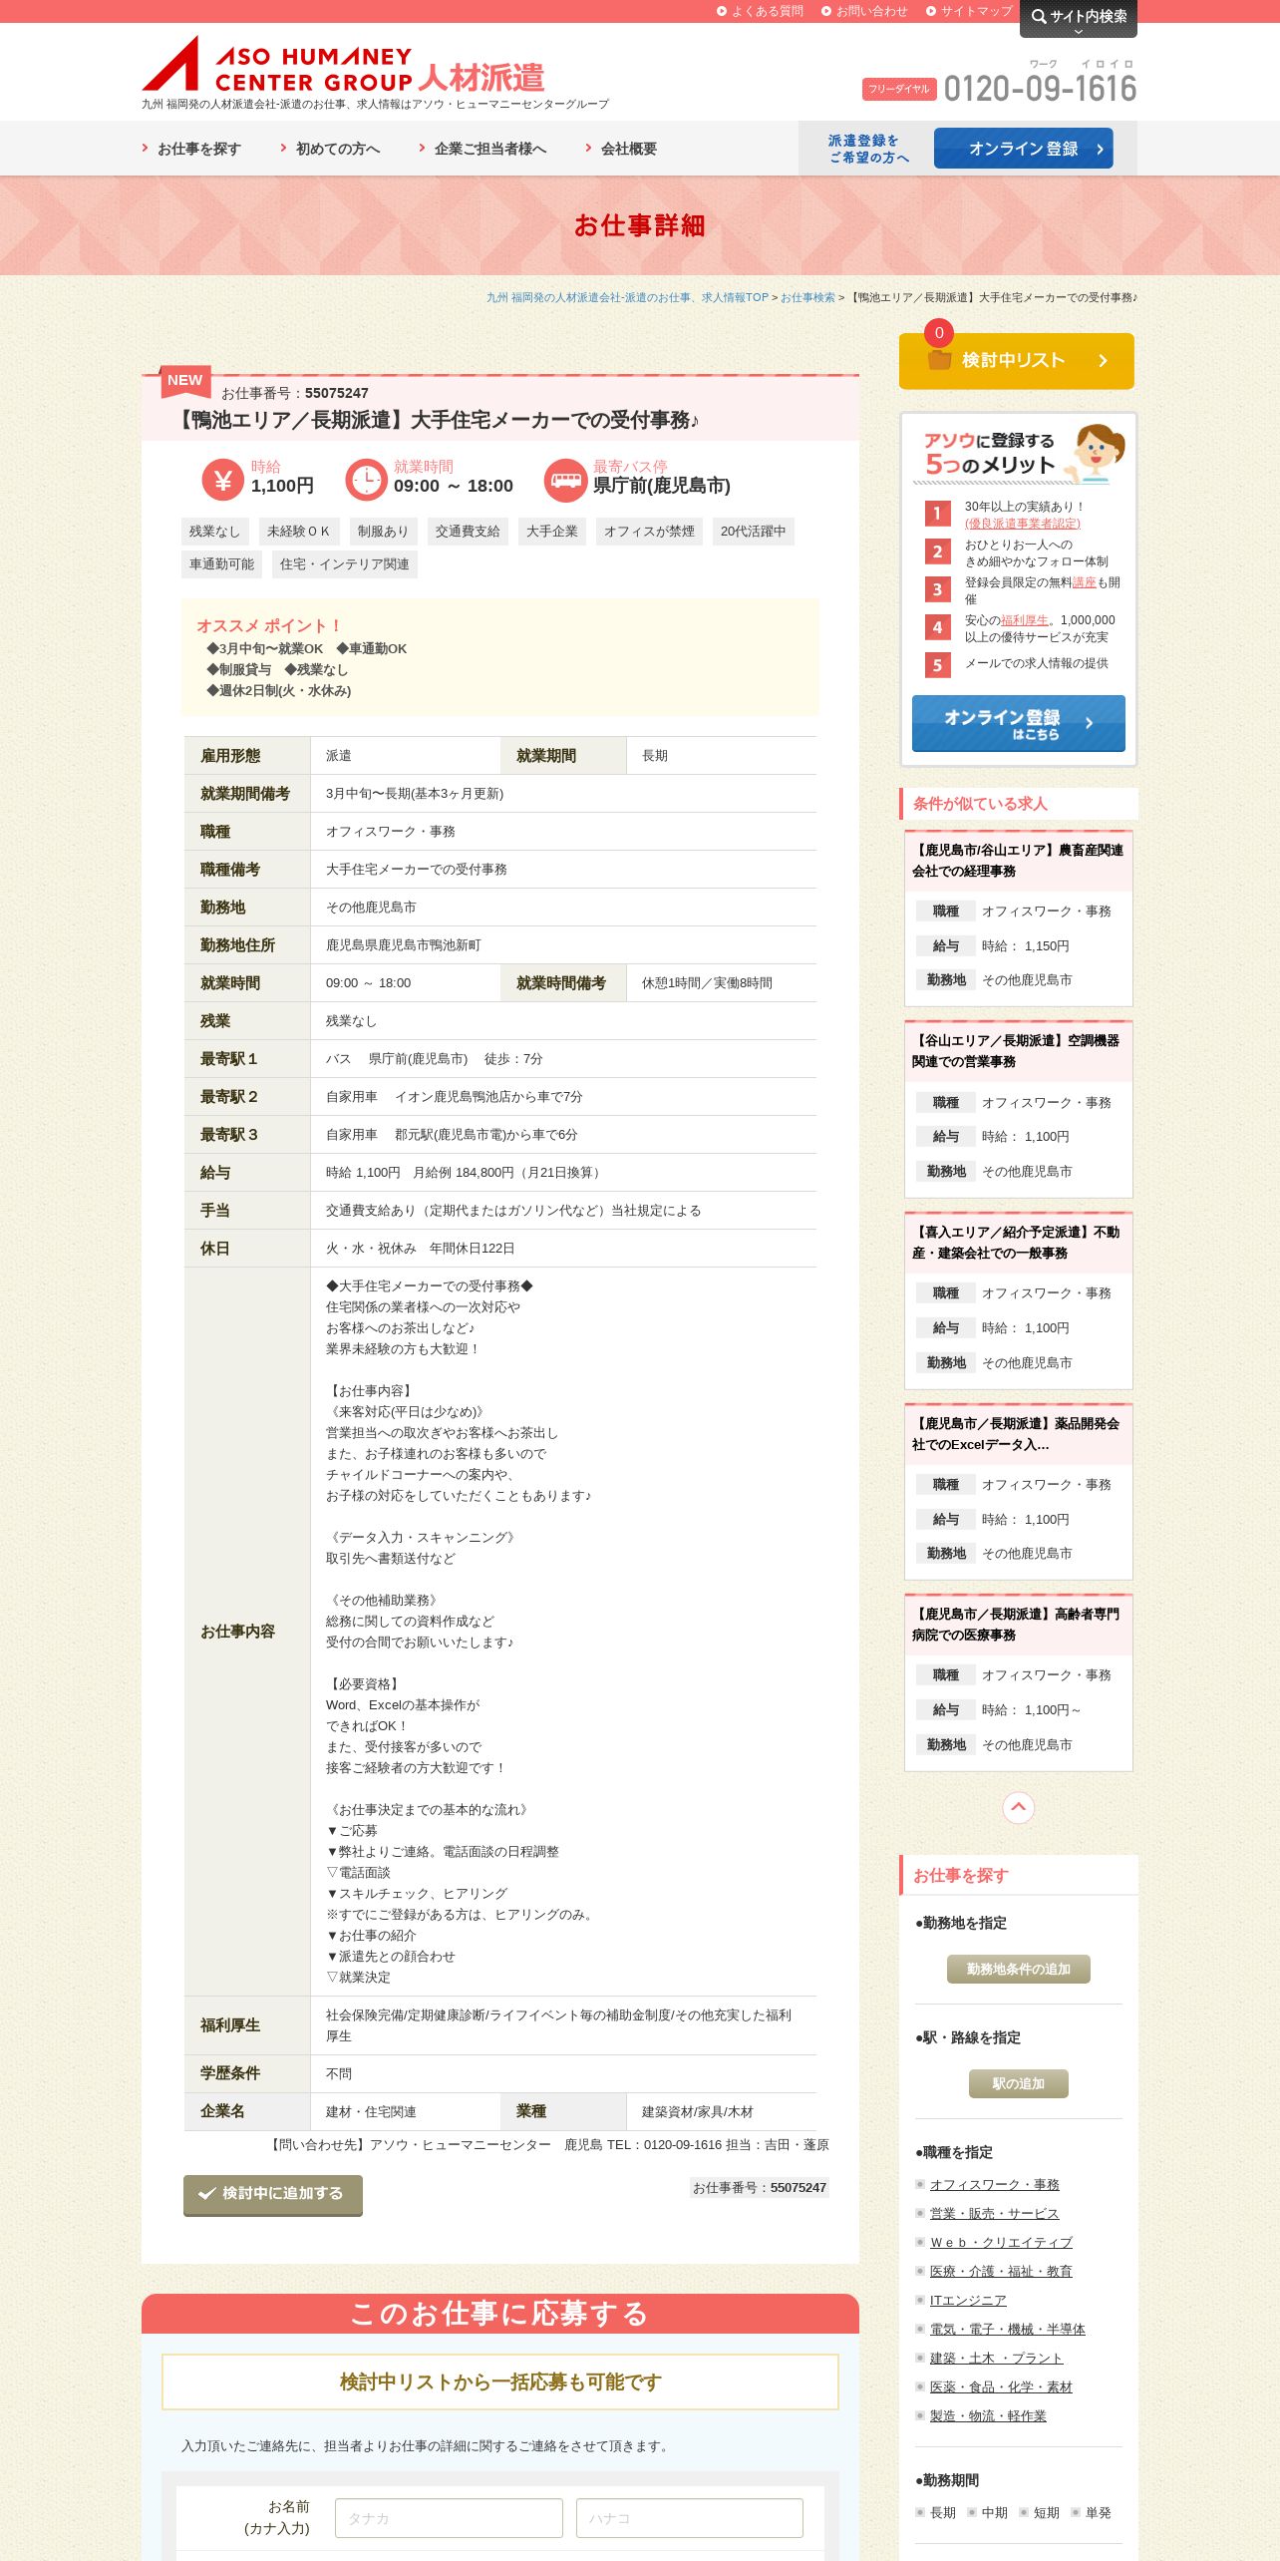Image resolution: width=1280 pixels, height=2561 pixels.
Task: Open breadcrumb 求人情報TOP link
Action: tap(627, 297)
